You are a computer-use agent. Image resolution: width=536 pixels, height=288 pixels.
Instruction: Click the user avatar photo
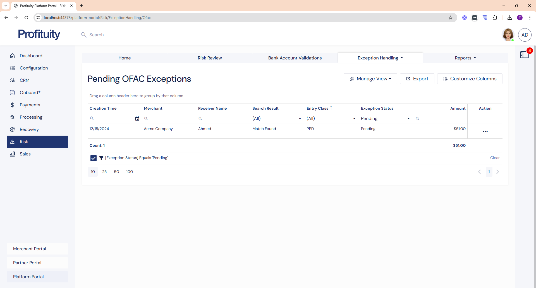(x=508, y=35)
